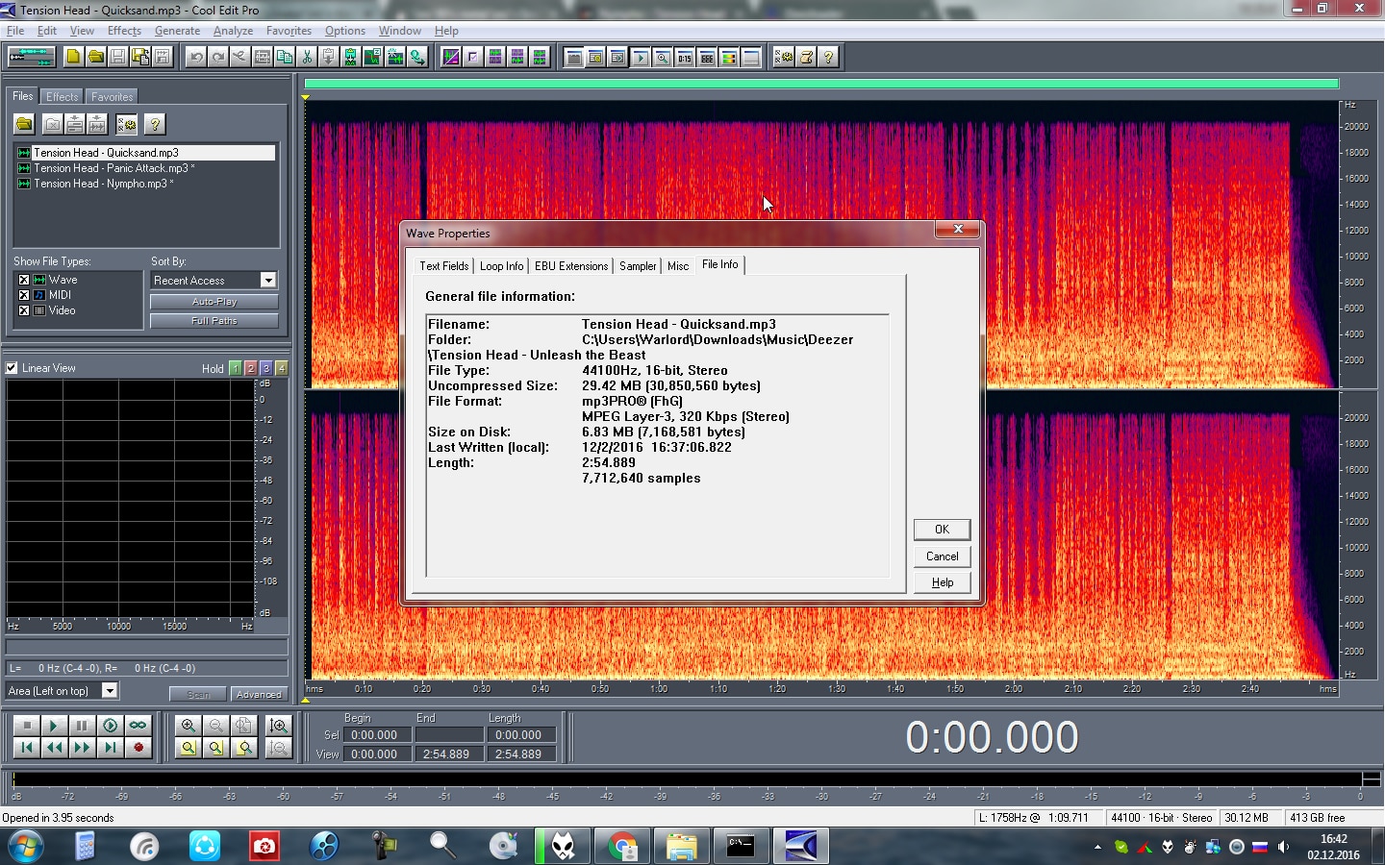
Task: Switch to the EBU Extensions tab
Action: coord(571,266)
